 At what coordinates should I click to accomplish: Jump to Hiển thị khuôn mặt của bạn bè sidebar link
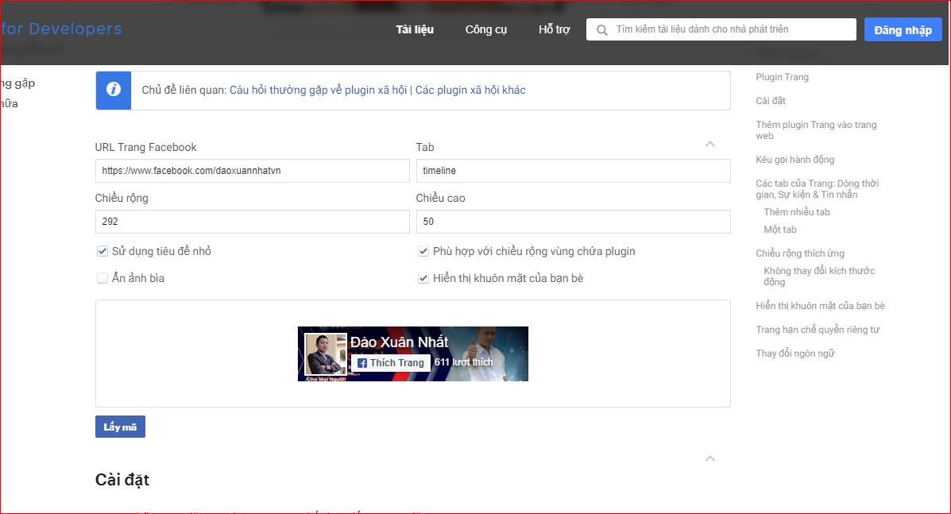coord(820,306)
